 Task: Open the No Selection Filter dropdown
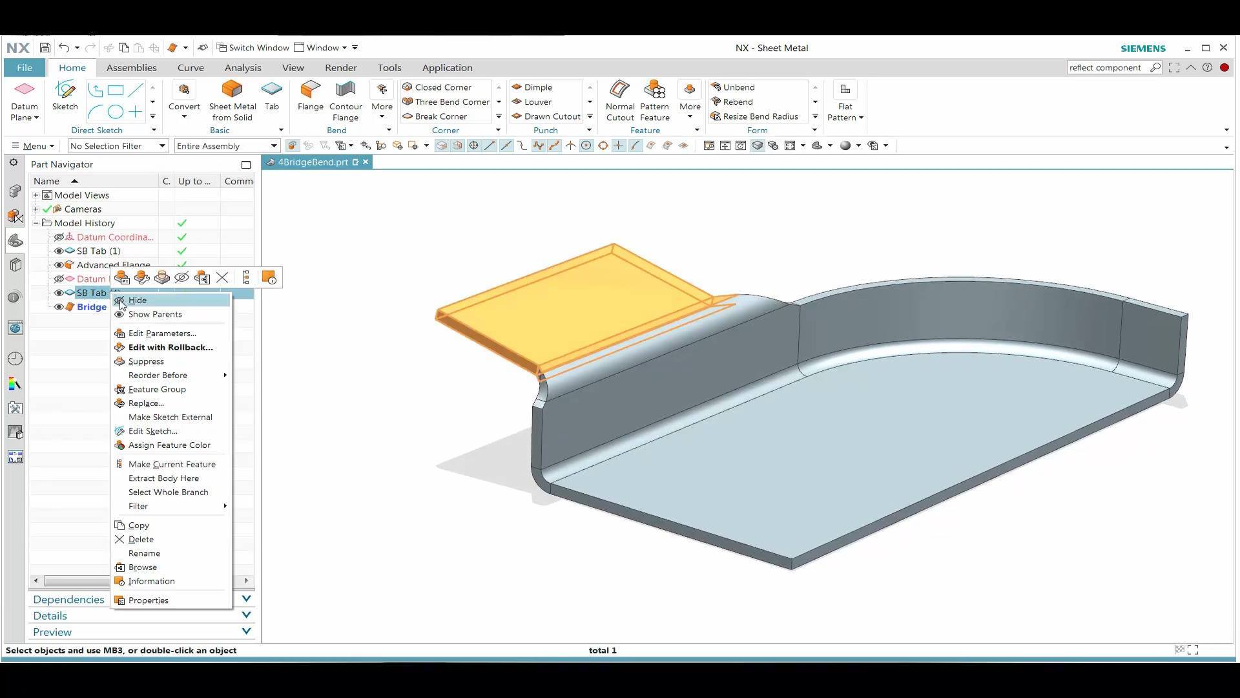click(x=118, y=146)
